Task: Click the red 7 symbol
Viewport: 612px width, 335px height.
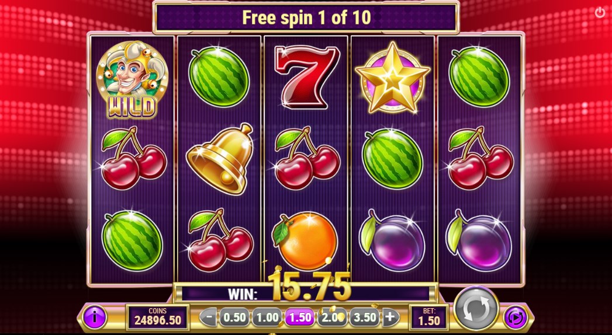Action: [x=306, y=76]
